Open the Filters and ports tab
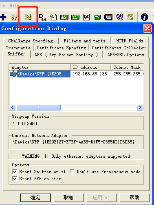The height and width of the screenshot is (205, 154). pyautogui.click(x=85, y=41)
